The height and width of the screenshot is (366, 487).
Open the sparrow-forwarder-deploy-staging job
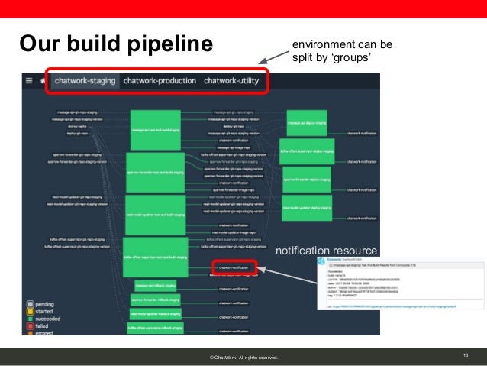tap(307, 180)
